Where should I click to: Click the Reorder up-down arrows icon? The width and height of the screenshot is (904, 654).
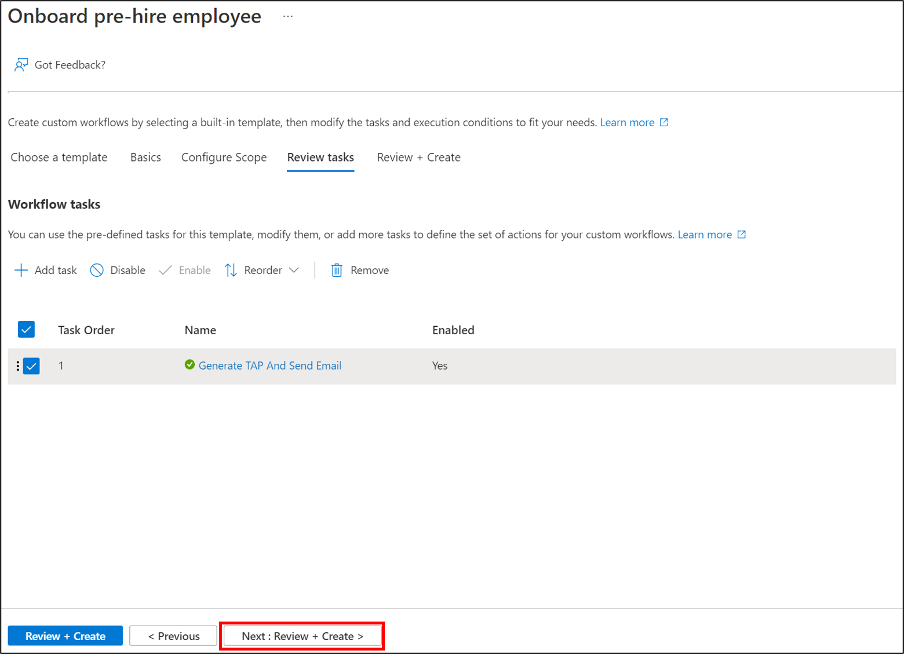231,270
